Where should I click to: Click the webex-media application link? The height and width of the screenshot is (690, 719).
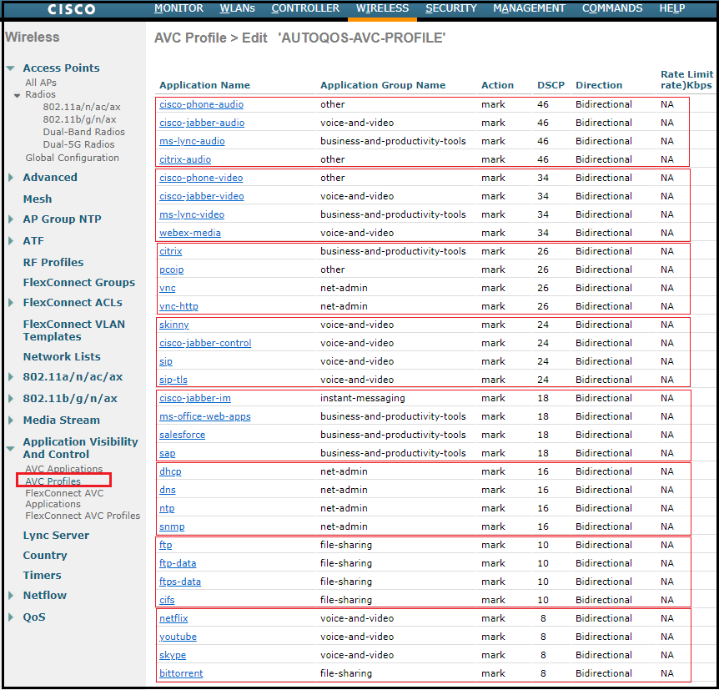[x=190, y=233]
